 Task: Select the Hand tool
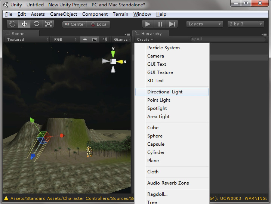tap(12, 24)
